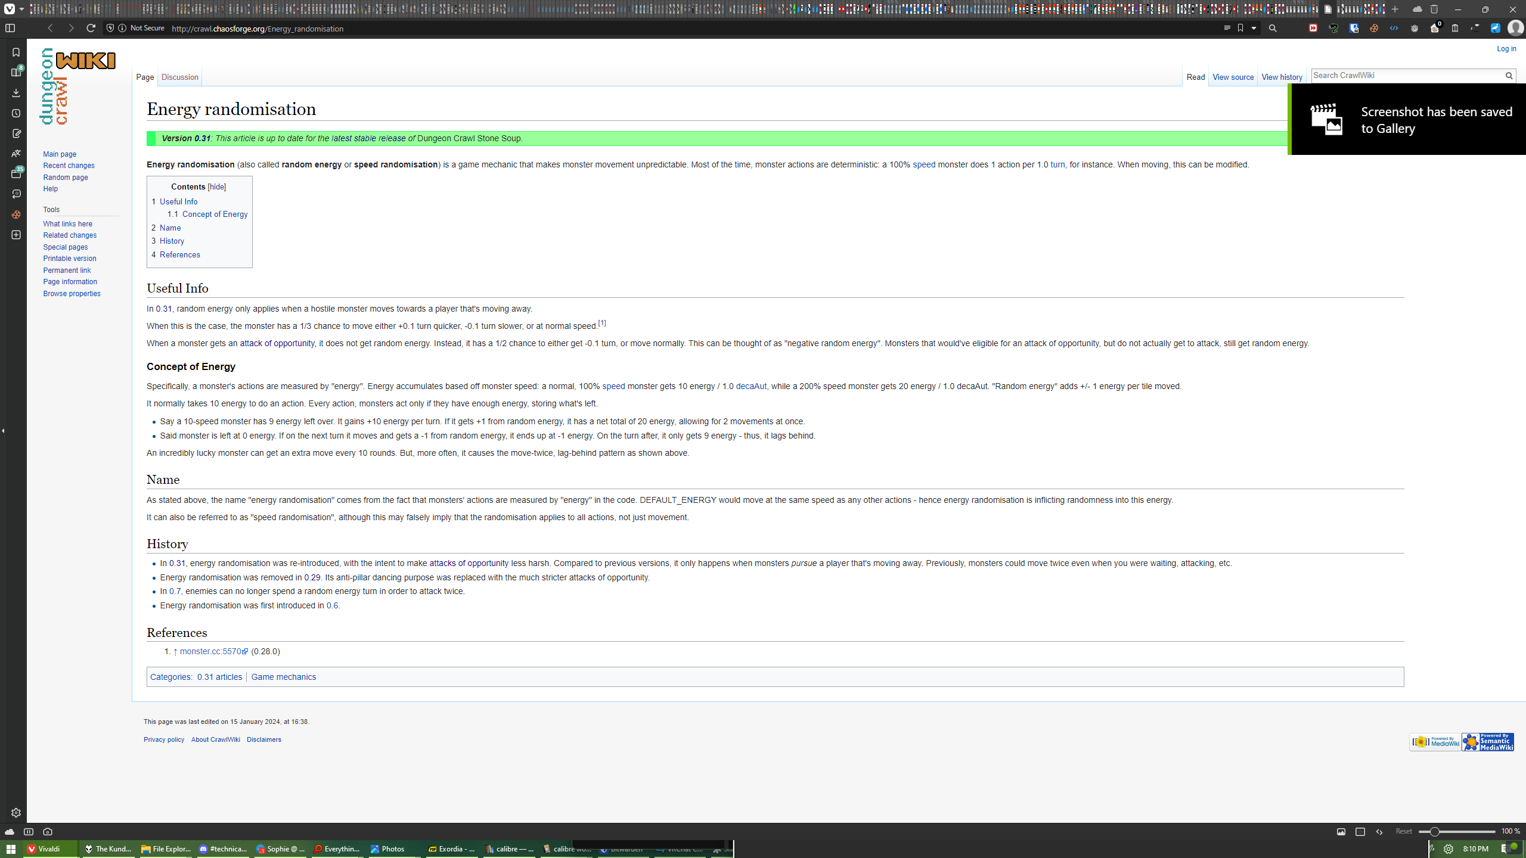Image resolution: width=1526 pixels, height=858 pixels.
Task: Open the Notes panel in sidebar
Action: pyautogui.click(x=16, y=133)
